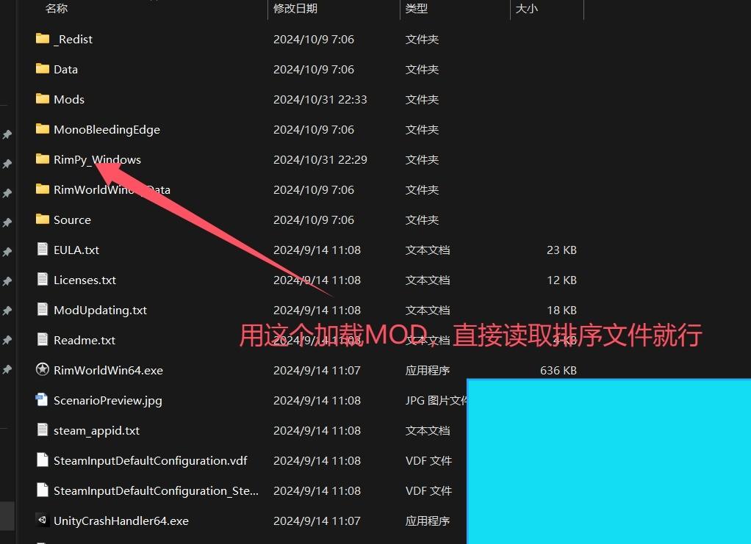Sort by the 类型 column header

[x=416, y=9]
